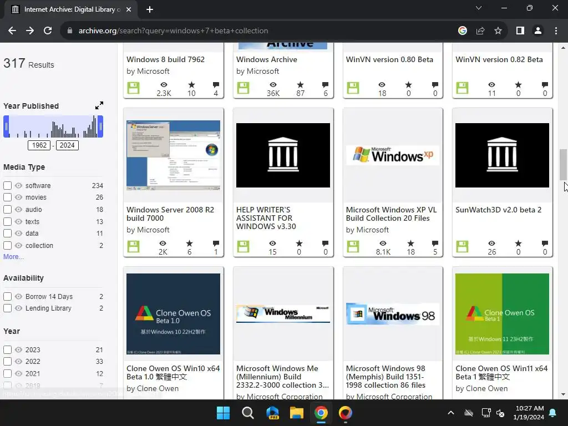Click floppy icon on Windows Server 2008 R2 card
Image resolution: width=568 pixels, height=426 pixels.
133,246
